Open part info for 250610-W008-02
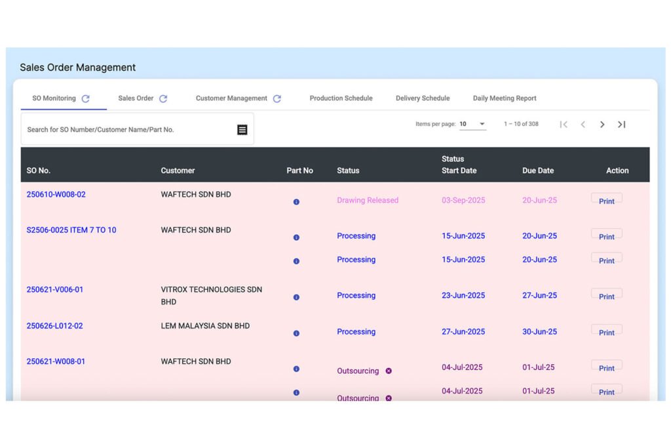Image resolution: width=671 pixels, height=448 pixels. [x=296, y=202]
